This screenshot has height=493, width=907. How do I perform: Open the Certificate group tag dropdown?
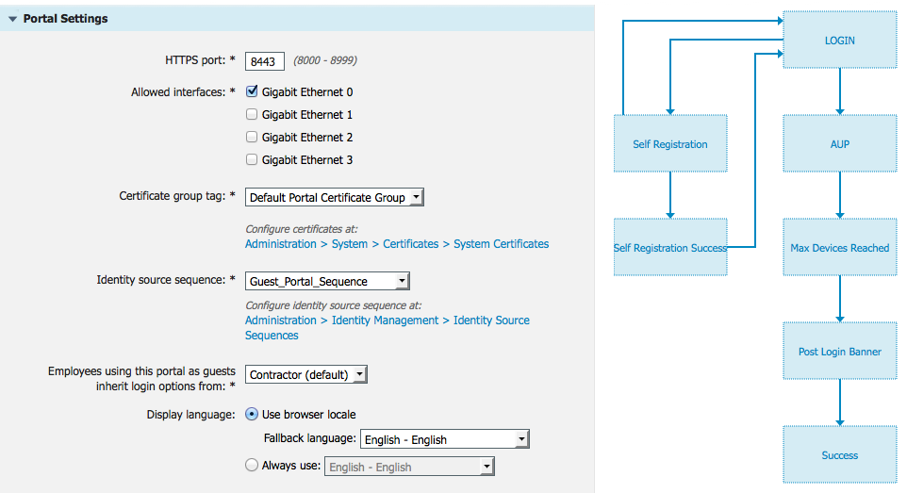point(335,198)
